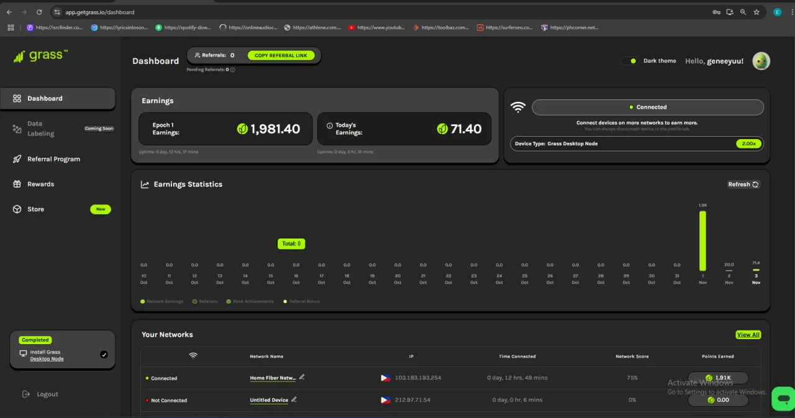Viewport: 795px width, 418px height.
Task: Open the isrcfinder bookmark
Action: [x=55, y=27]
